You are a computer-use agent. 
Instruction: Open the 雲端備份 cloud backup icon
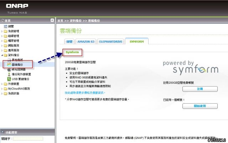tap(9, 65)
